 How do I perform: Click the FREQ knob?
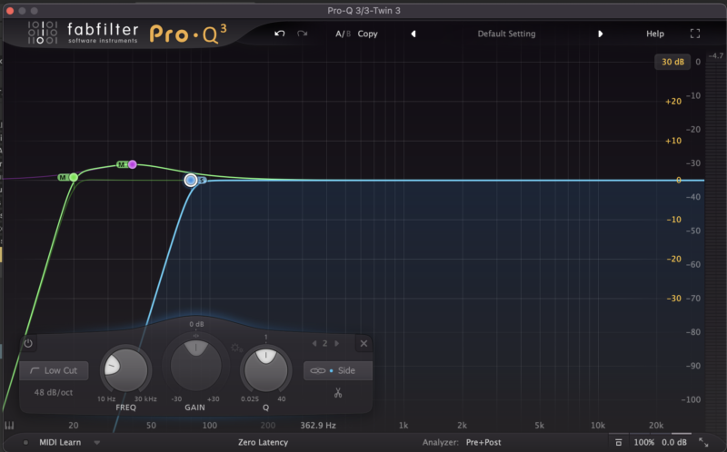tap(125, 369)
